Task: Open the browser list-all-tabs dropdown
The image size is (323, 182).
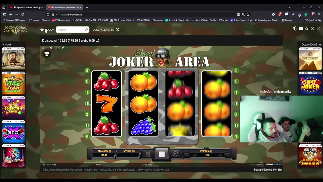Action: point(290,7)
